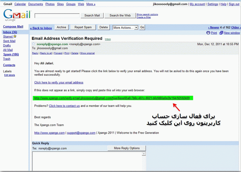Viewport: 241px width, 172px height.
Task: Click the Forward link
Action: (58, 53)
